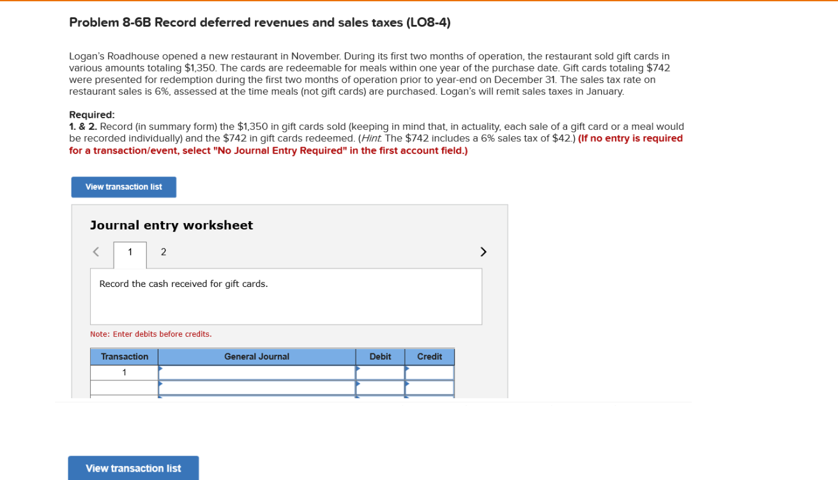Click the Journal entry worksheet title
Screen dimensions: 838x480
click(172, 225)
